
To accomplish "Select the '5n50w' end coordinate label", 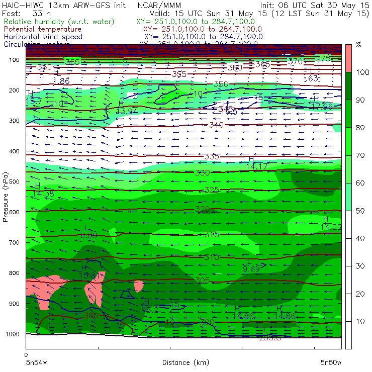I will [331, 362].
